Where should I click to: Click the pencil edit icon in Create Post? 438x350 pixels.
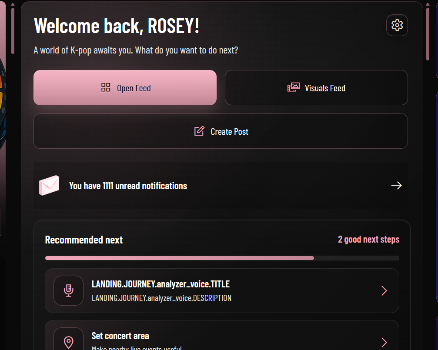click(200, 131)
